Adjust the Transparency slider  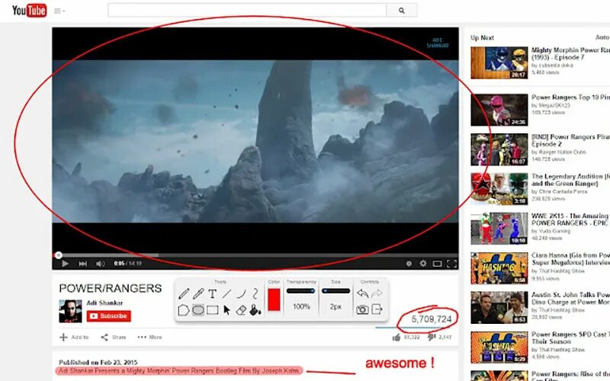coord(300,291)
